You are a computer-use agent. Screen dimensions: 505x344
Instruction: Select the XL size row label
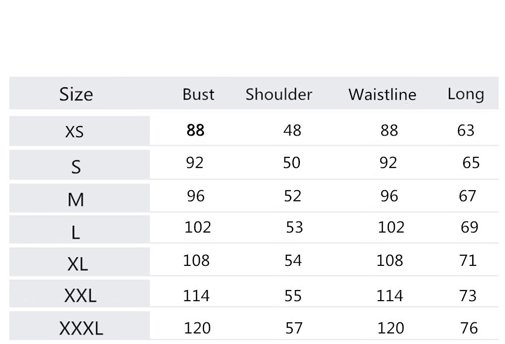point(77,264)
